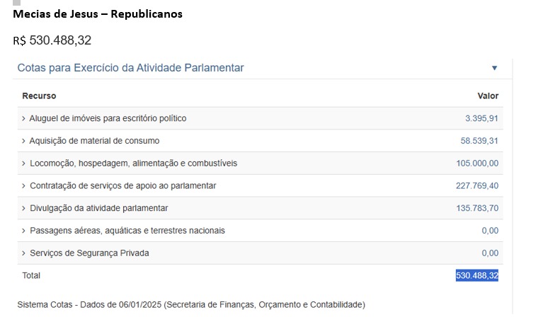
Task: Select Aluguel de imóveis para escritório político row
Action: (260, 118)
